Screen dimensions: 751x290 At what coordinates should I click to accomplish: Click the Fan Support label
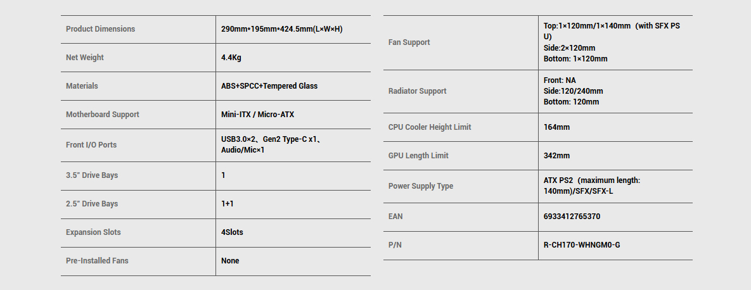click(409, 42)
